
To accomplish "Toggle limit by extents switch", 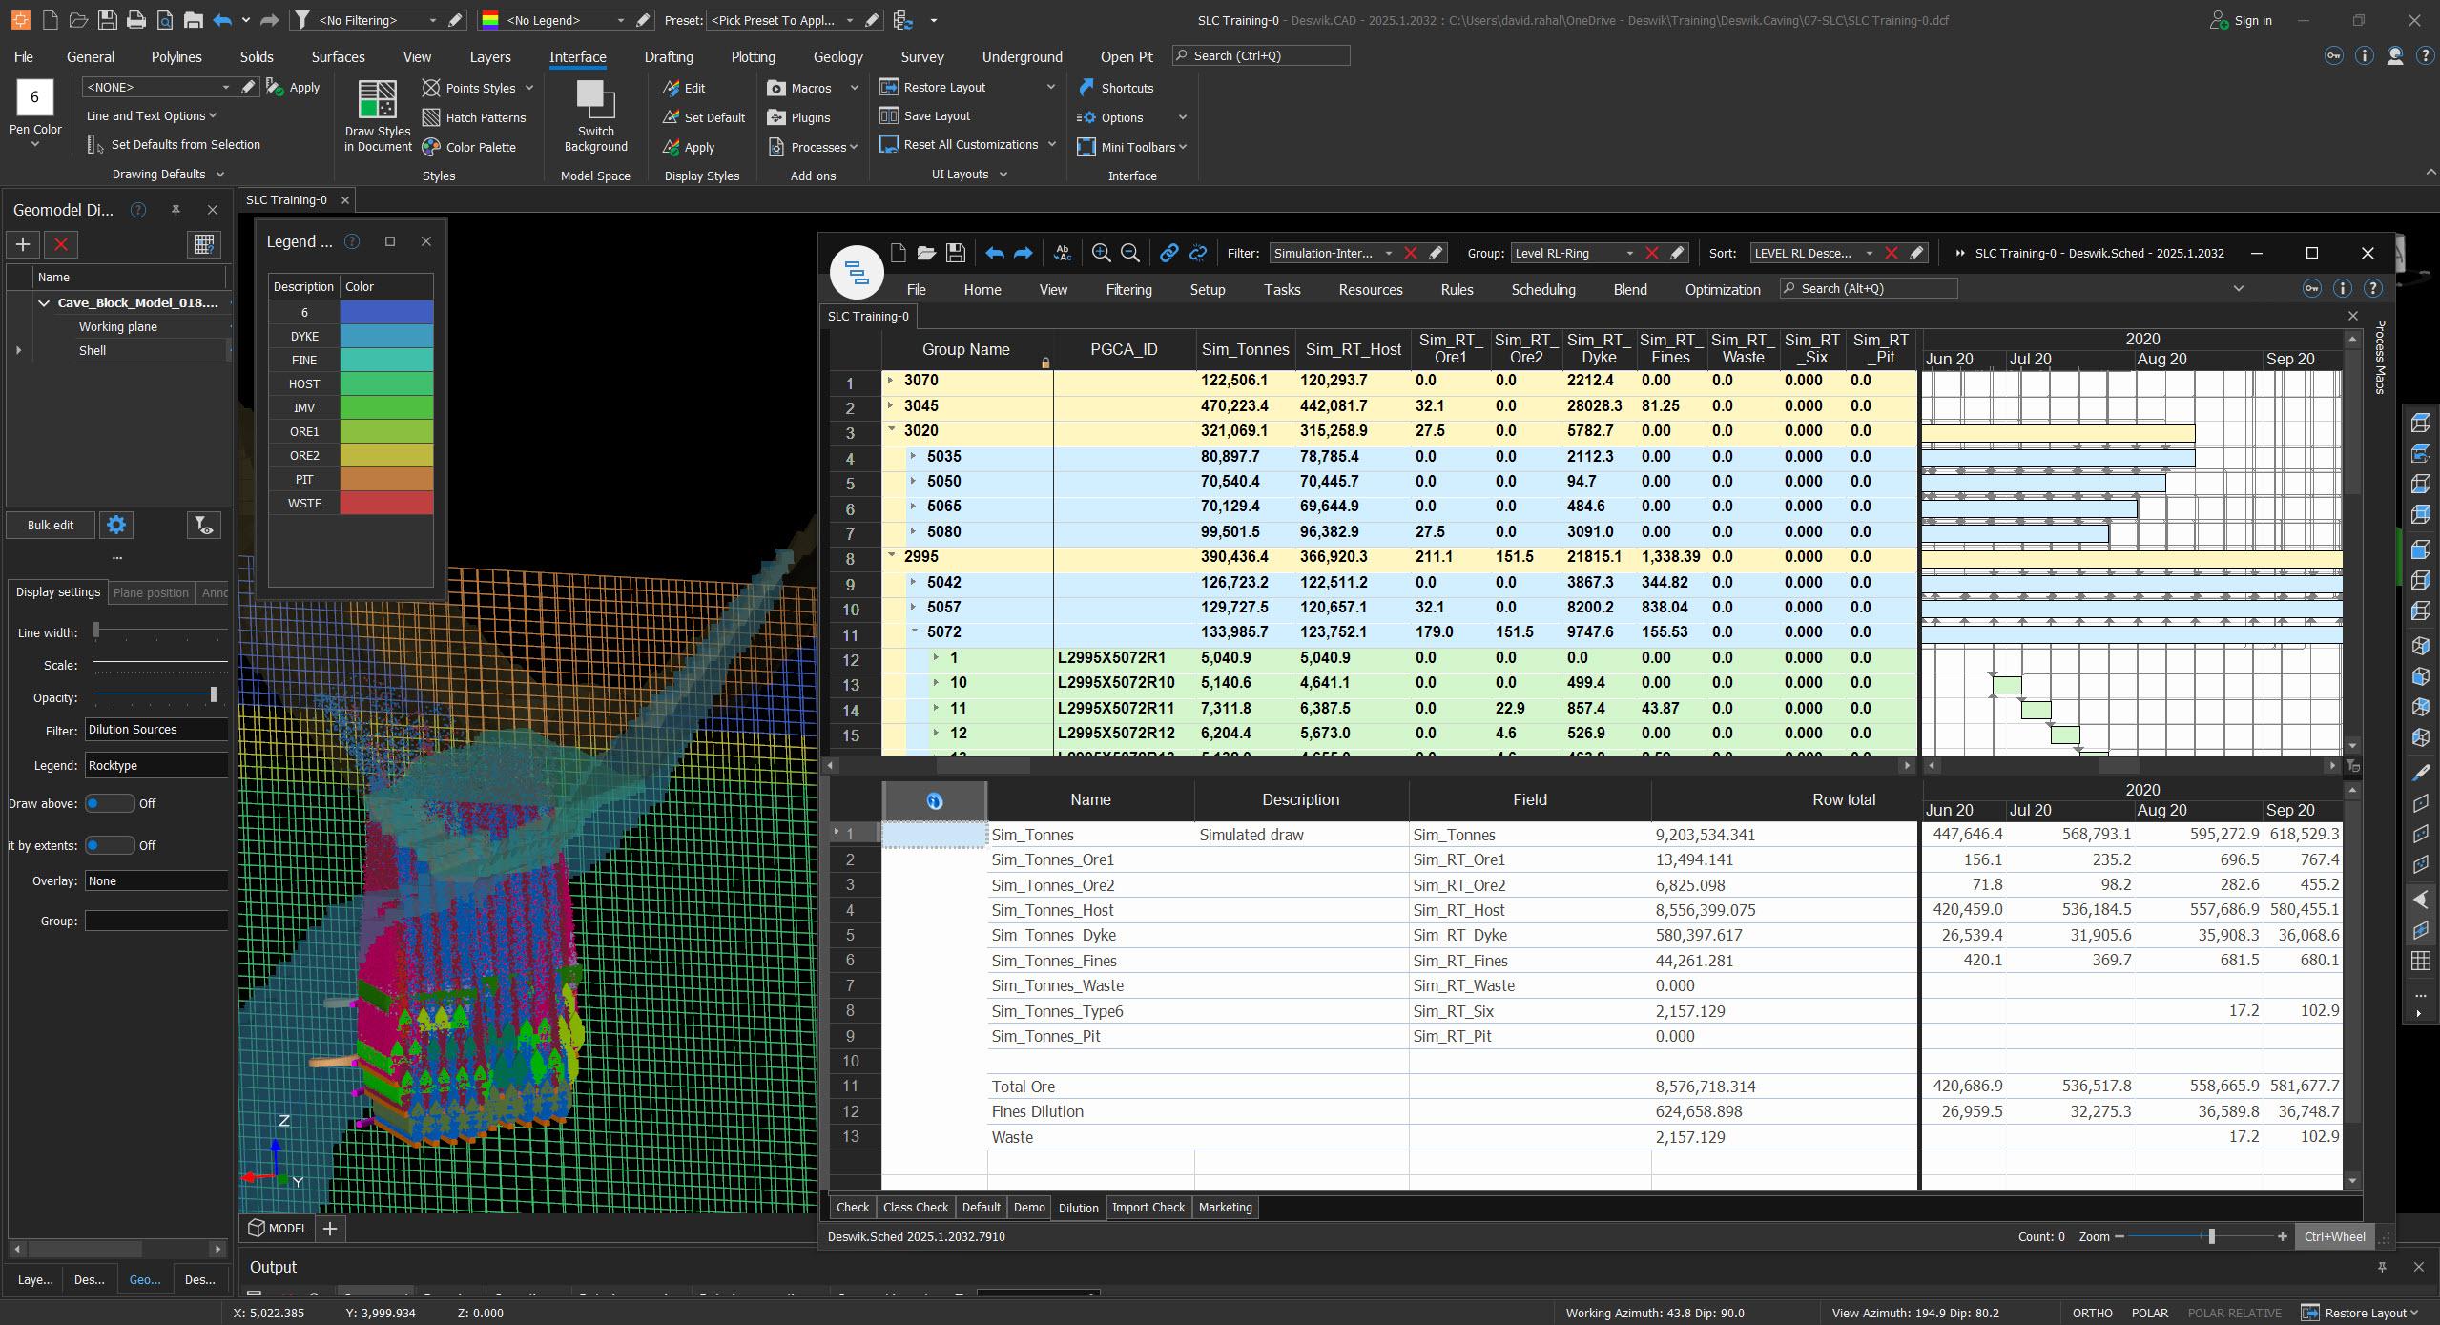I will [109, 845].
